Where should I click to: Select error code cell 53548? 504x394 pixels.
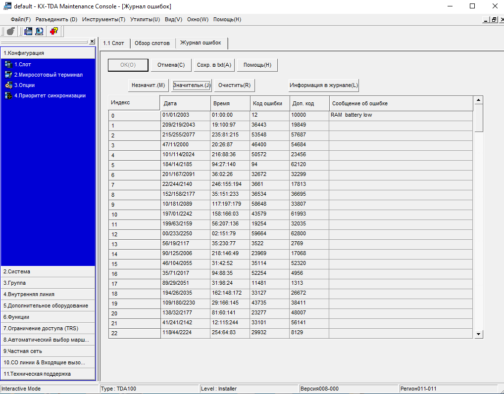[269, 135]
